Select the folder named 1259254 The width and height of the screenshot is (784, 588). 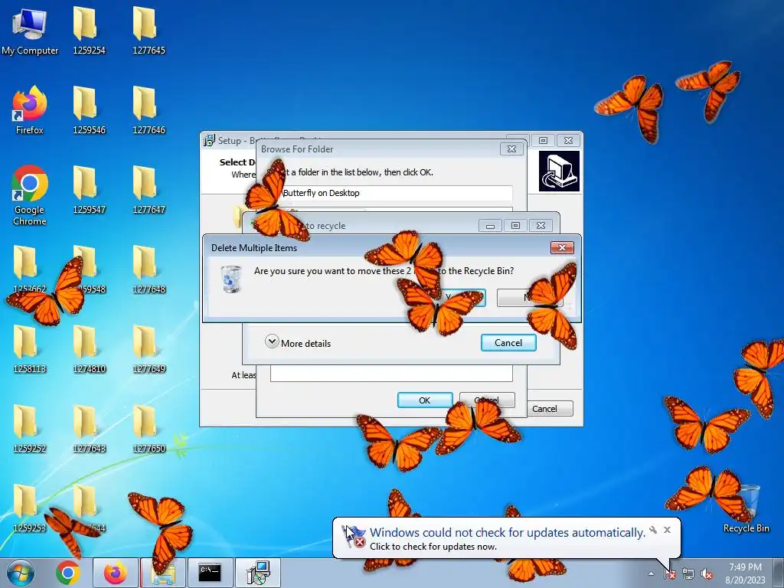pos(89,31)
